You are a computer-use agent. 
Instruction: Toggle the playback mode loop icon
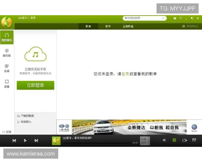(184, 140)
